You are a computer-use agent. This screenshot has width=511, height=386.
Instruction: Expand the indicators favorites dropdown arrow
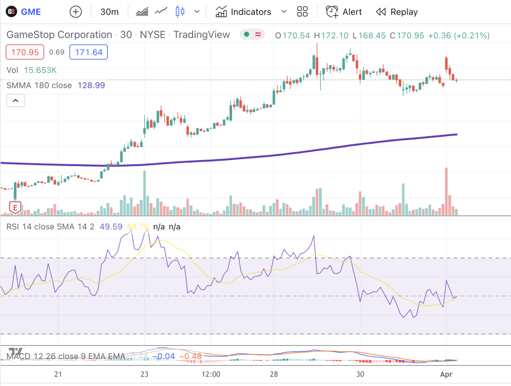284,12
